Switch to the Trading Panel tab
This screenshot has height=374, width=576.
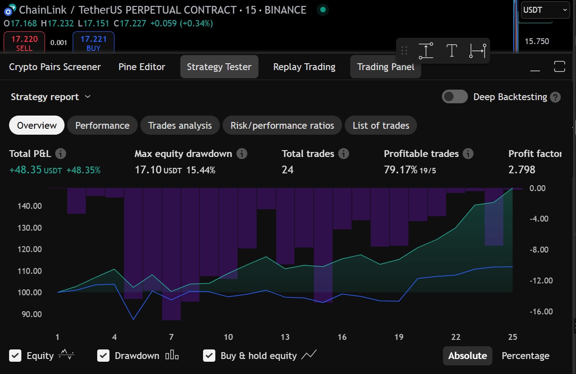pos(386,67)
